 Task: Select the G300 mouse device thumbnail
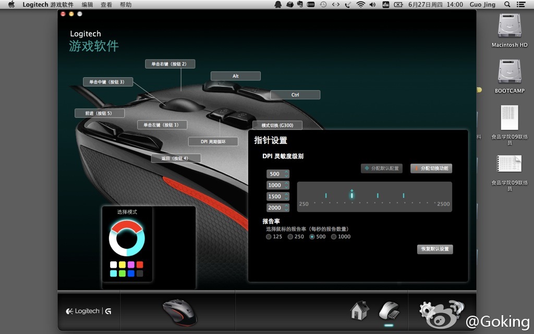point(179,312)
